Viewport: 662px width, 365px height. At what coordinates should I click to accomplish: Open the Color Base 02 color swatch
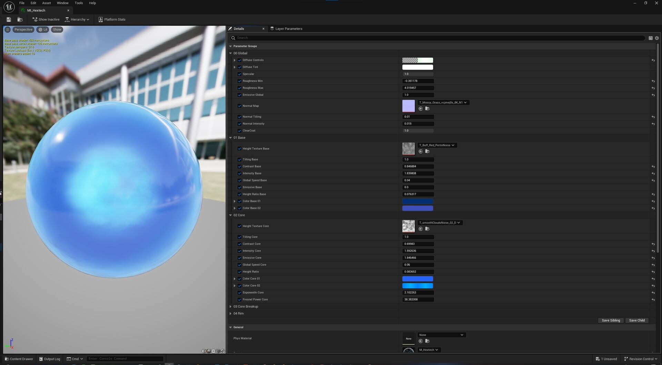[x=418, y=208]
